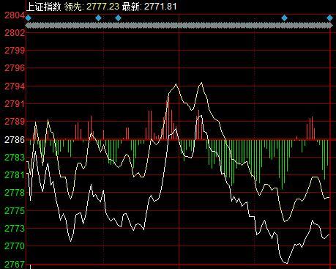
Task: Click the fourth blue diamond marker
Action: click(284, 18)
